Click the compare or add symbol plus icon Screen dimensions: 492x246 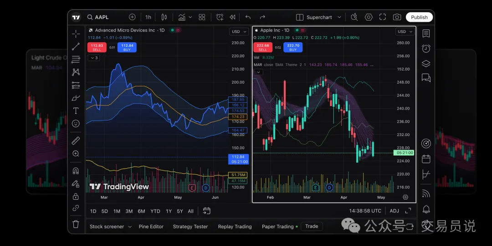pos(132,17)
